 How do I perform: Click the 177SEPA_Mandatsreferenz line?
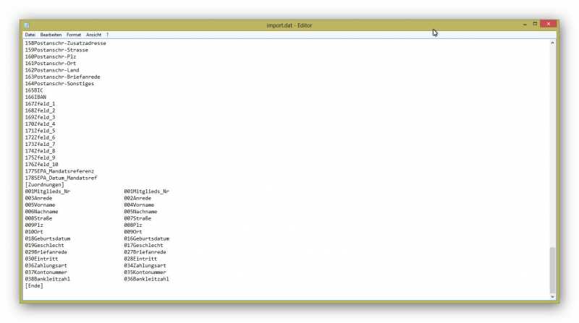59,171
